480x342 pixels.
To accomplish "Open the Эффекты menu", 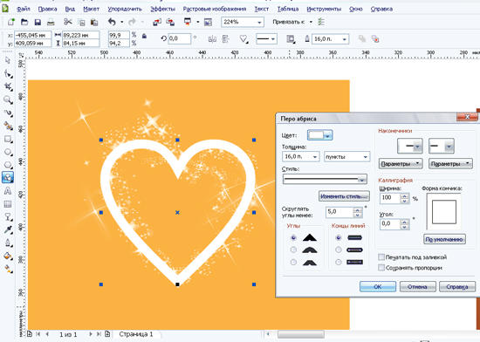I will click(162, 9).
